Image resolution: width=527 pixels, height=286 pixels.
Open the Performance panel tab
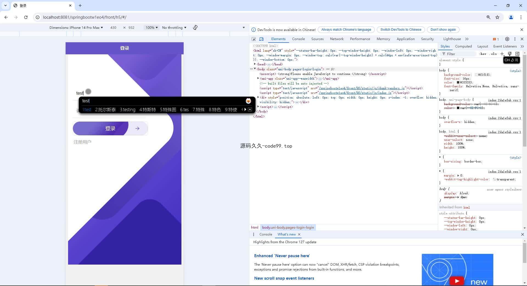(360, 39)
